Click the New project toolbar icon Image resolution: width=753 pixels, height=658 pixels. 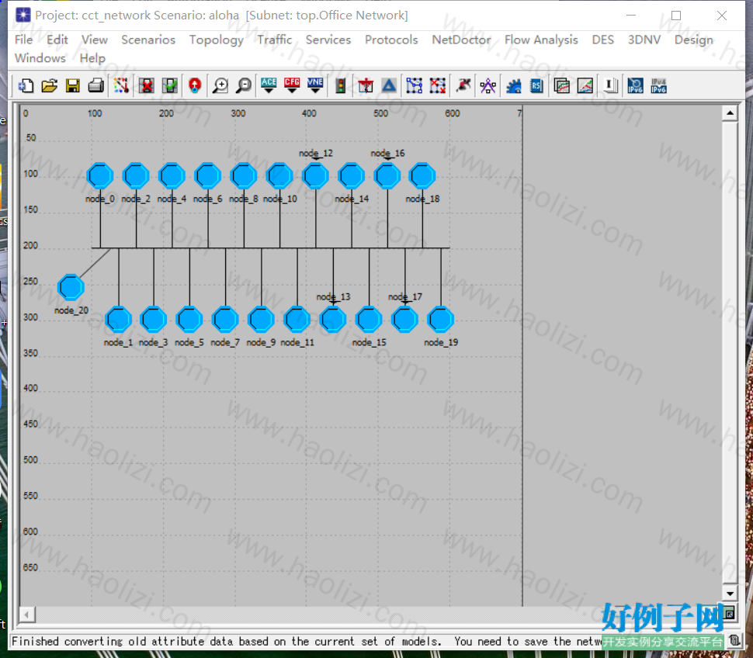[x=26, y=86]
